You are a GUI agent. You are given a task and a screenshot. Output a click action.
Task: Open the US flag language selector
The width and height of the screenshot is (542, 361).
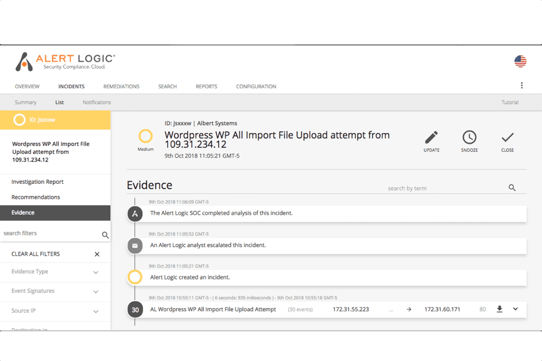[x=520, y=61]
